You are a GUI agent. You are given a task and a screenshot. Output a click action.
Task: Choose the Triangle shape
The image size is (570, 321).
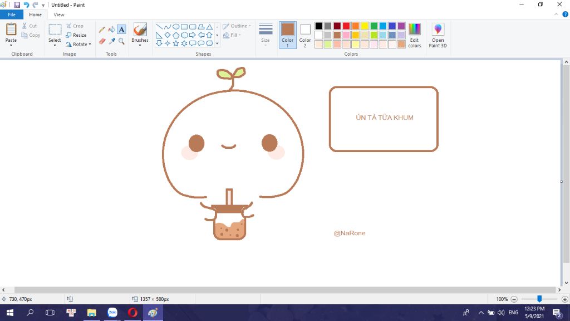click(x=209, y=27)
